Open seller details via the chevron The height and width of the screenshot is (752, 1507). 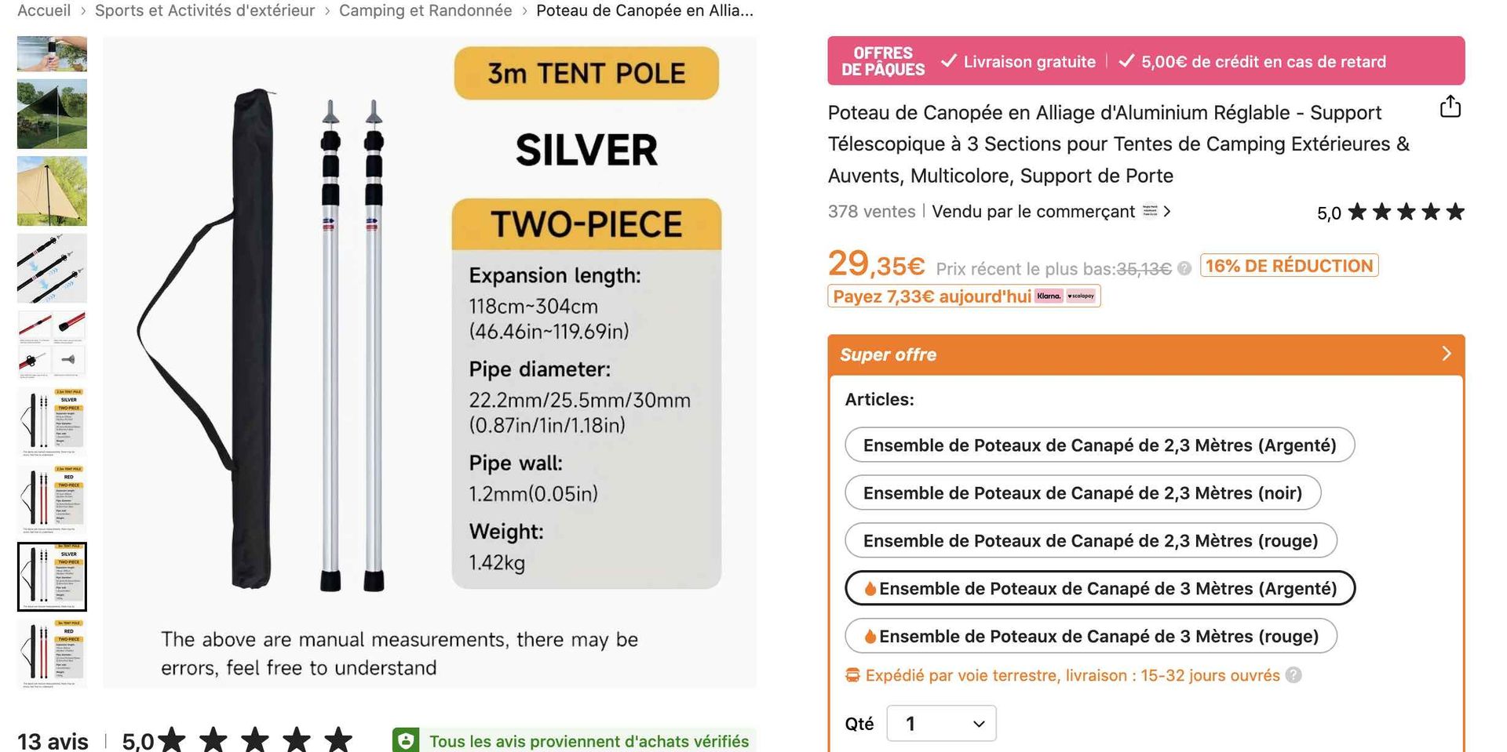tap(1167, 211)
